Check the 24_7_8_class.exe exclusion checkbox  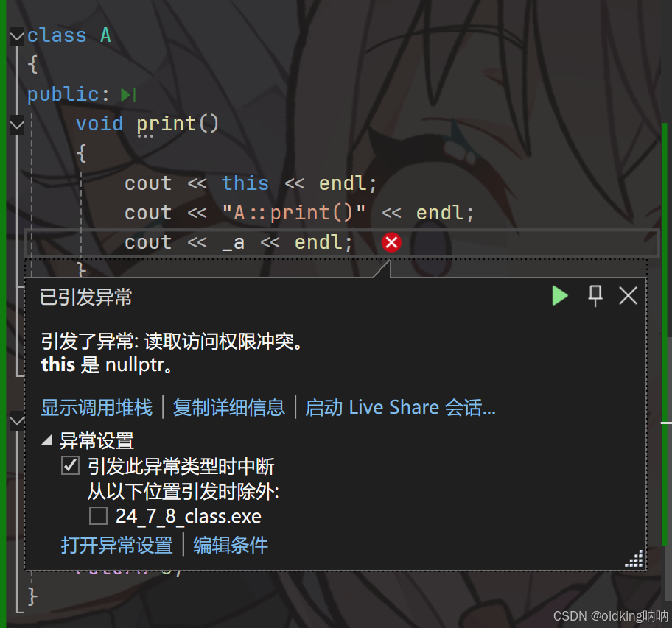(98, 516)
